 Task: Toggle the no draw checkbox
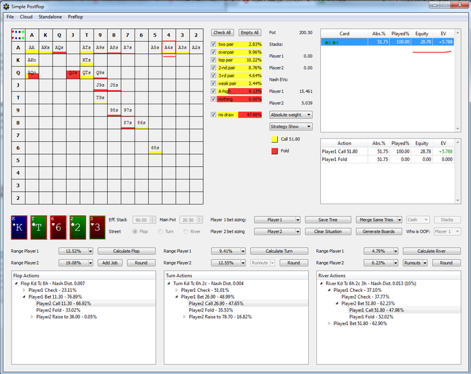click(x=215, y=114)
